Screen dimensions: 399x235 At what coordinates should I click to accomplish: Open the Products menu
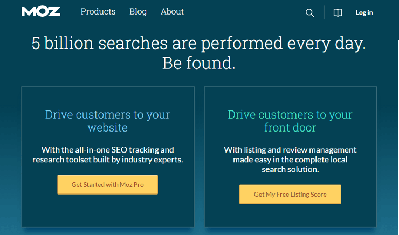98,12
